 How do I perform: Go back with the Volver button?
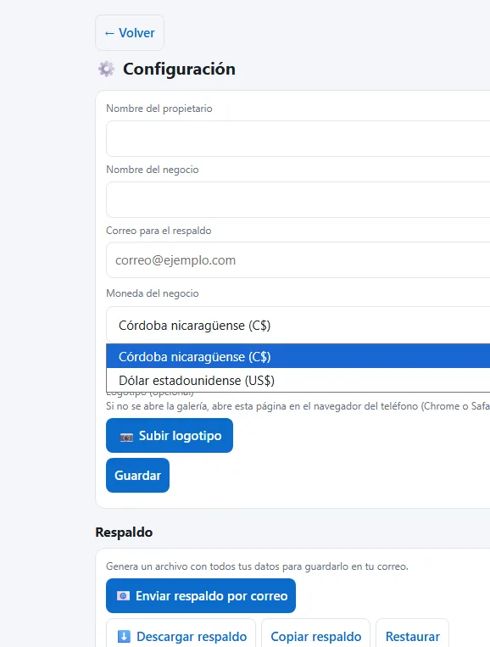(130, 32)
